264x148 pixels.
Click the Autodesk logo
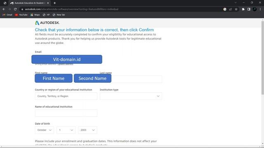coord(47,23)
